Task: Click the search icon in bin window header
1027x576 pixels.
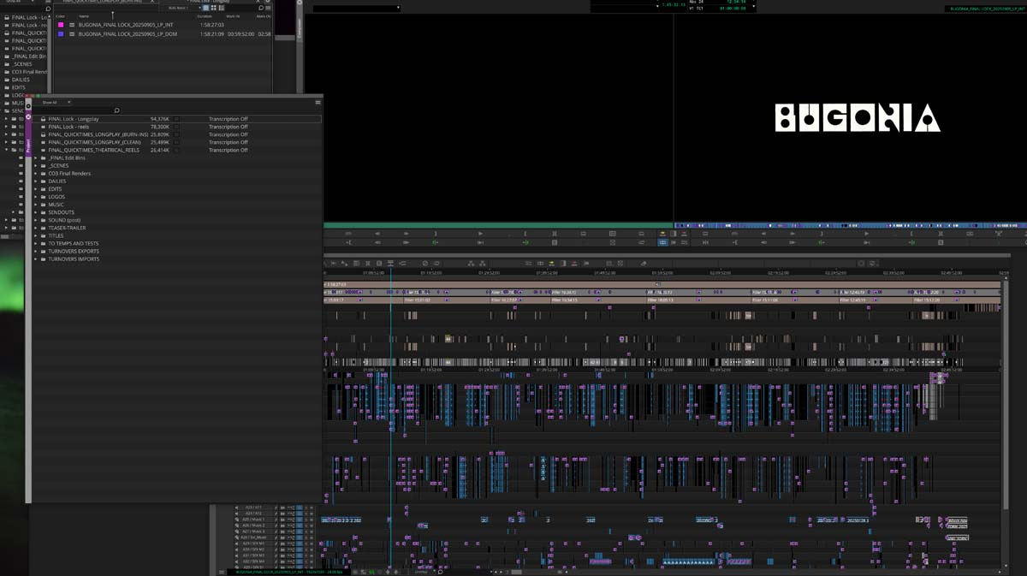Action: point(261,8)
